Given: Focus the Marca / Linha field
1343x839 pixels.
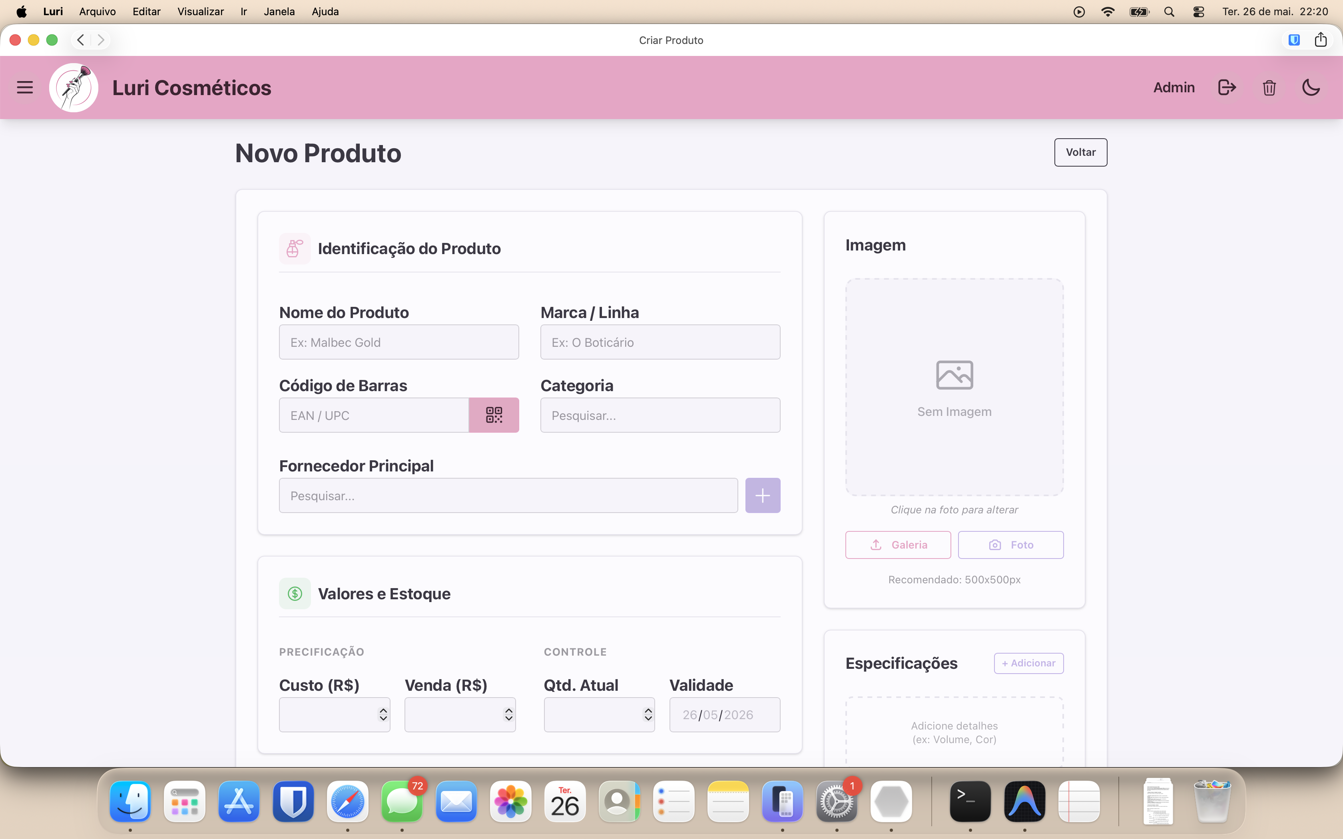Looking at the screenshot, I should click(x=660, y=342).
